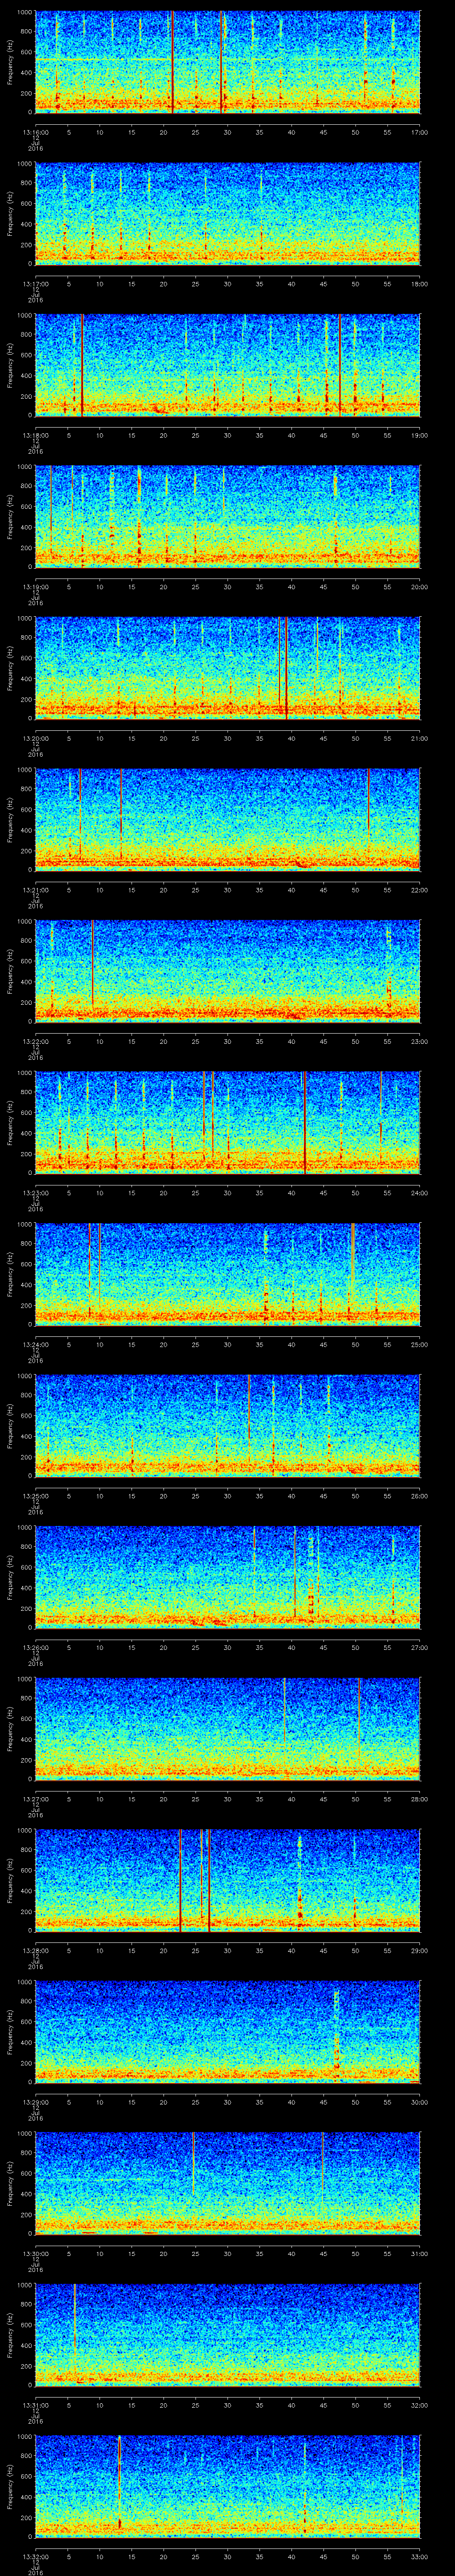Viewport: 455px width, 2576px height.
Task: Click the 18:00 end time label
Action: (420, 284)
